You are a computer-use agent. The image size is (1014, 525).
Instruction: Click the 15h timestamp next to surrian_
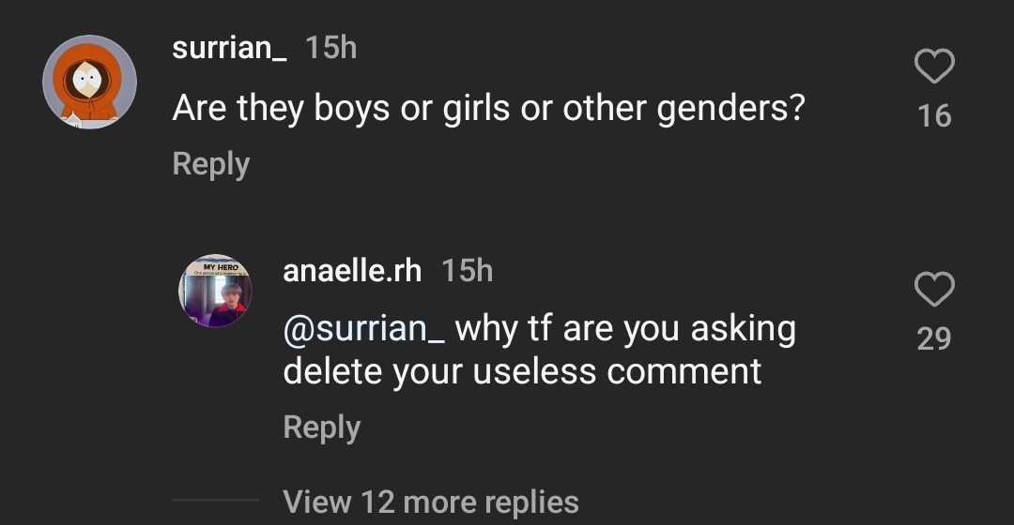pos(331,48)
